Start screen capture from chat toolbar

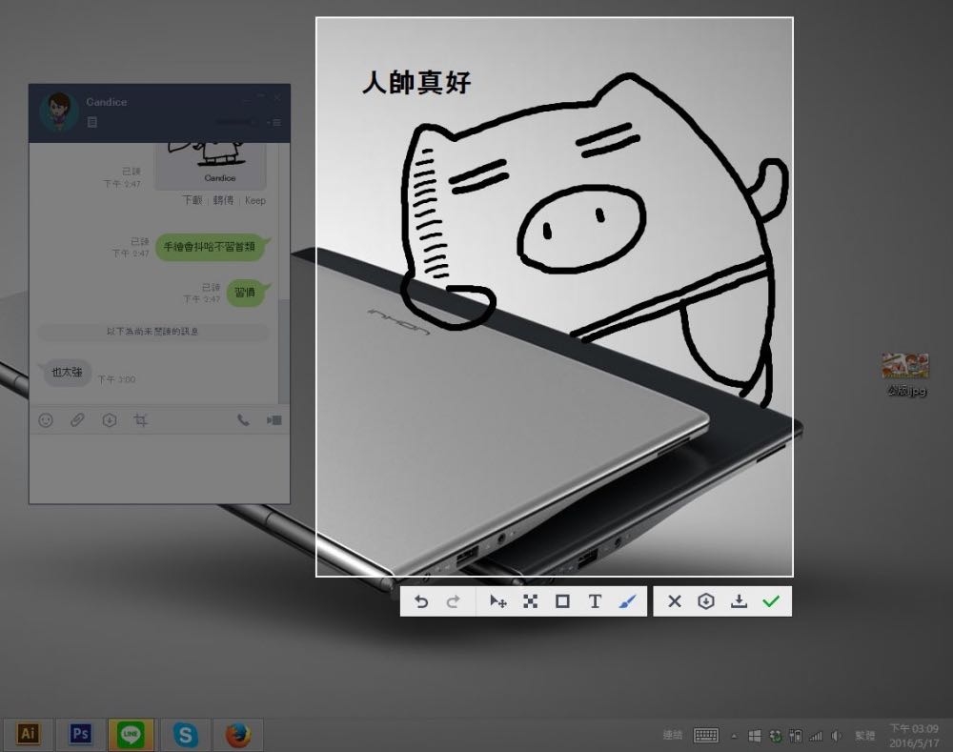click(x=141, y=420)
